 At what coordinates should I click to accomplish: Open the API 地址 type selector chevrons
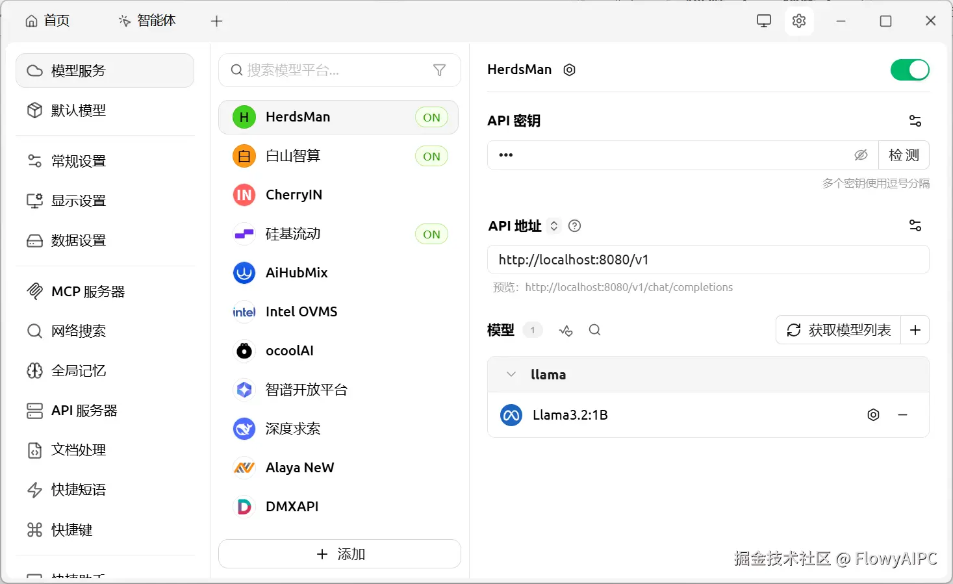tap(554, 225)
